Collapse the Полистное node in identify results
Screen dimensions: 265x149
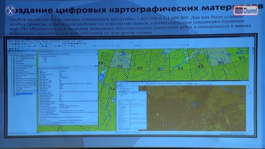tap(40, 56)
